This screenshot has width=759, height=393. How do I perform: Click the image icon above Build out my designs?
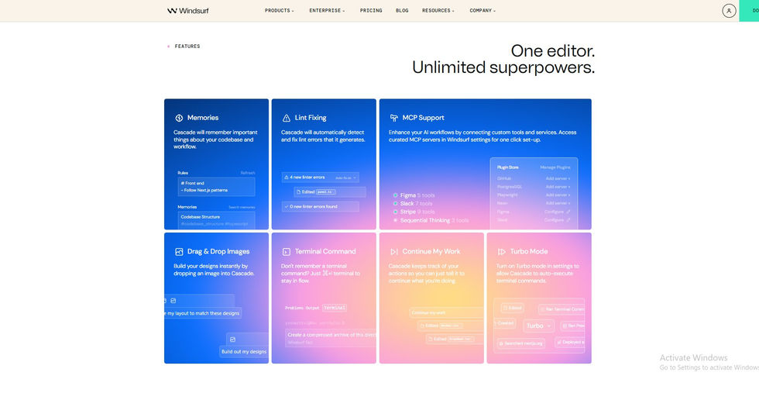tap(233, 340)
